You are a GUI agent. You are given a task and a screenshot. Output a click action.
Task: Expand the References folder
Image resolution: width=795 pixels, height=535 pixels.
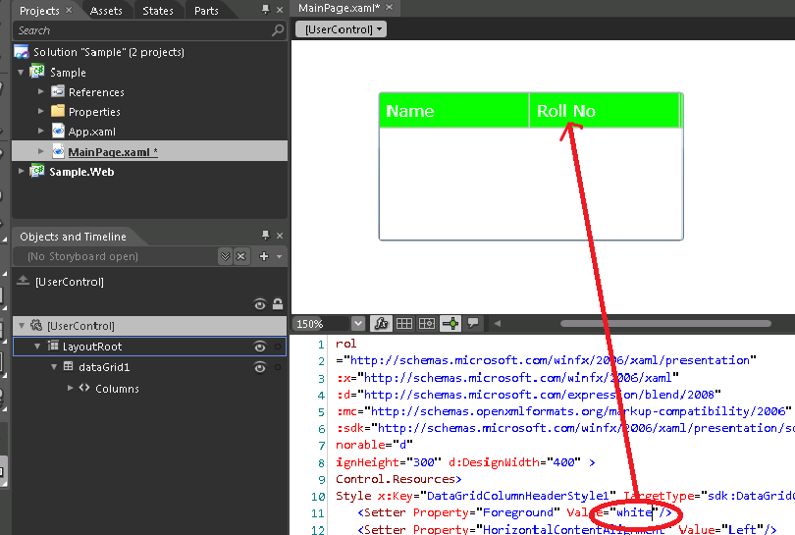point(41,92)
